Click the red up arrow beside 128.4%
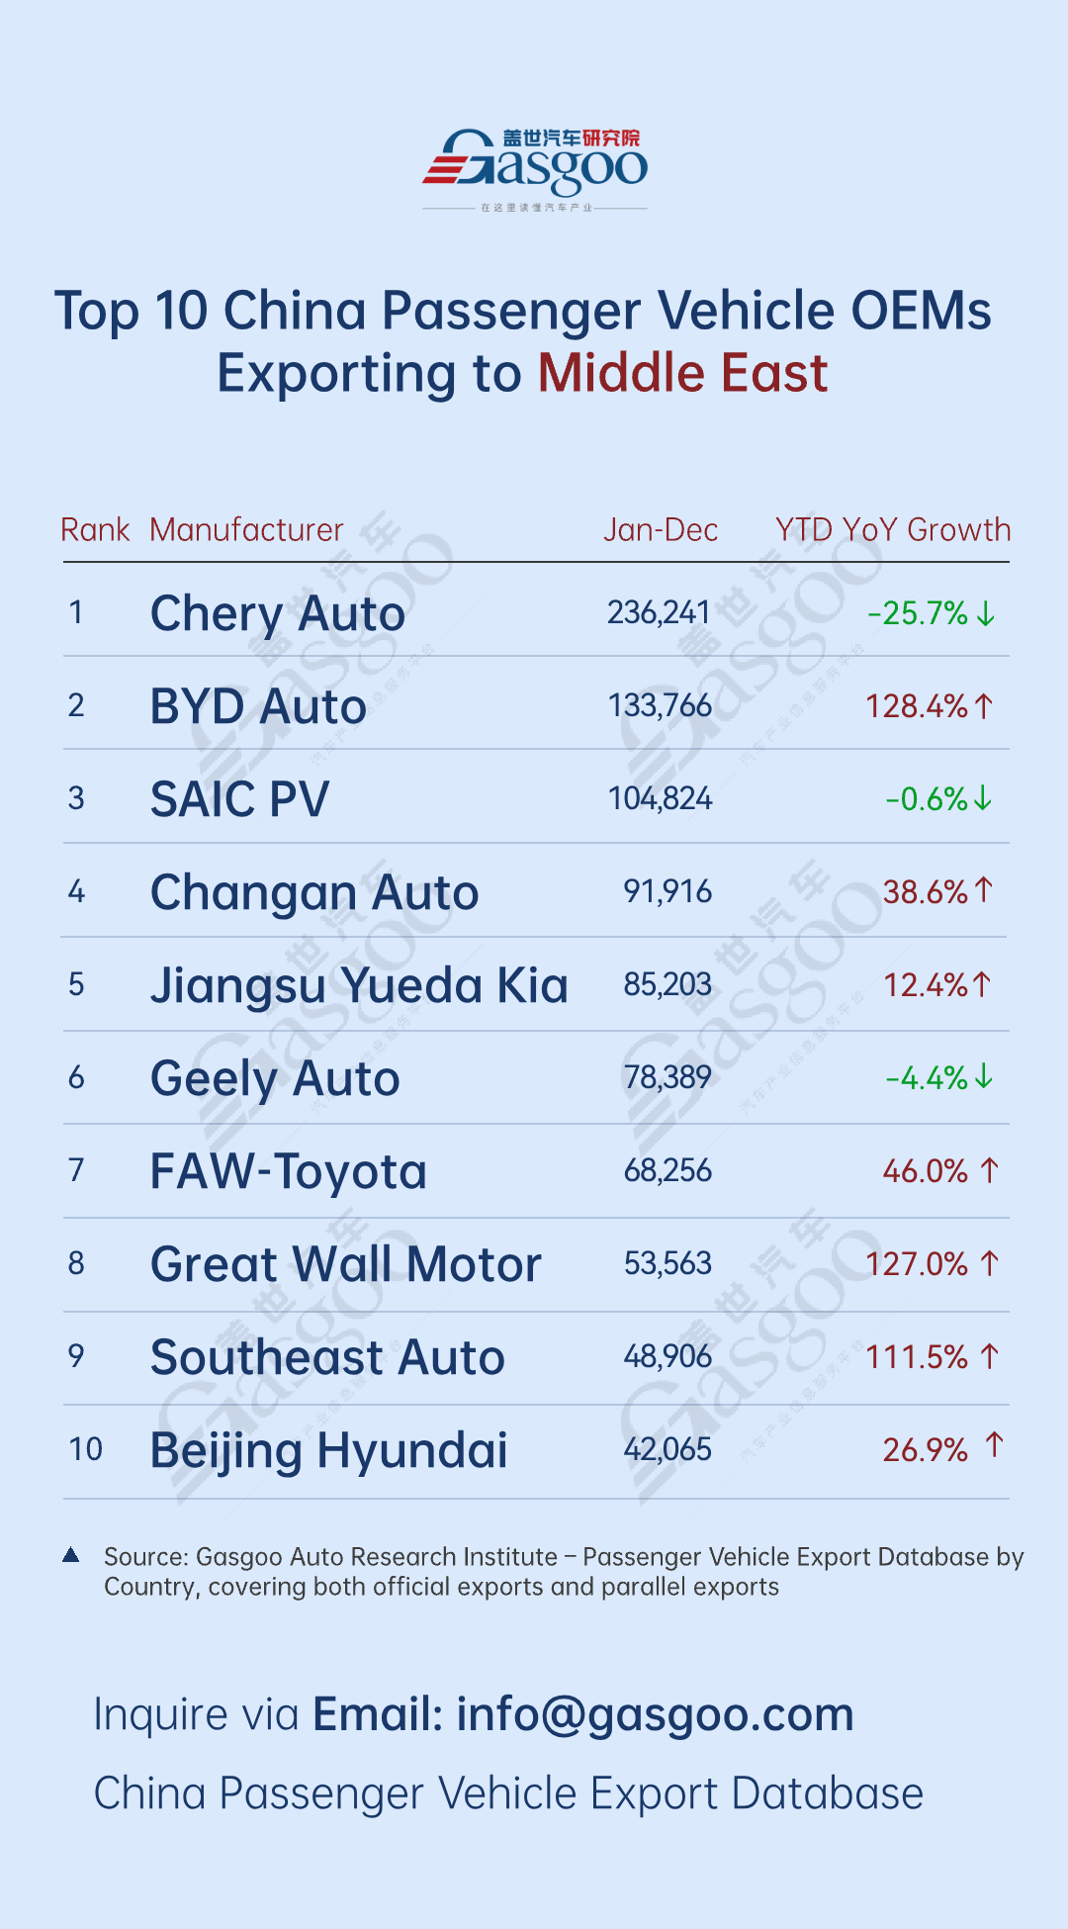 click(x=983, y=706)
